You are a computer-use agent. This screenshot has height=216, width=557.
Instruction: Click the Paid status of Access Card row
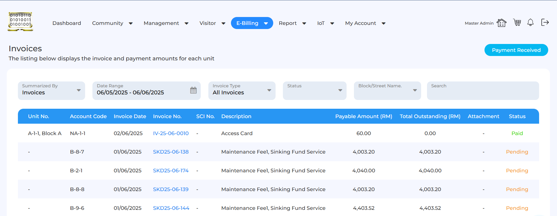pyautogui.click(x=517, y=133)
